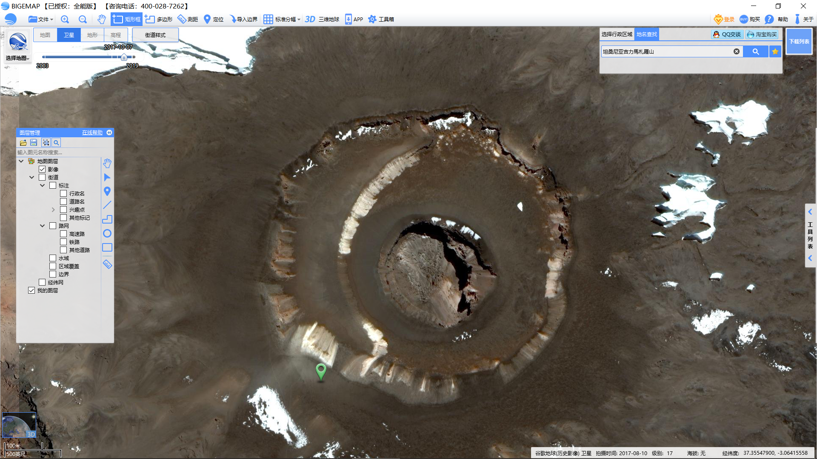
Task: Open the 定位 locate tool
Action: [214, 19]
